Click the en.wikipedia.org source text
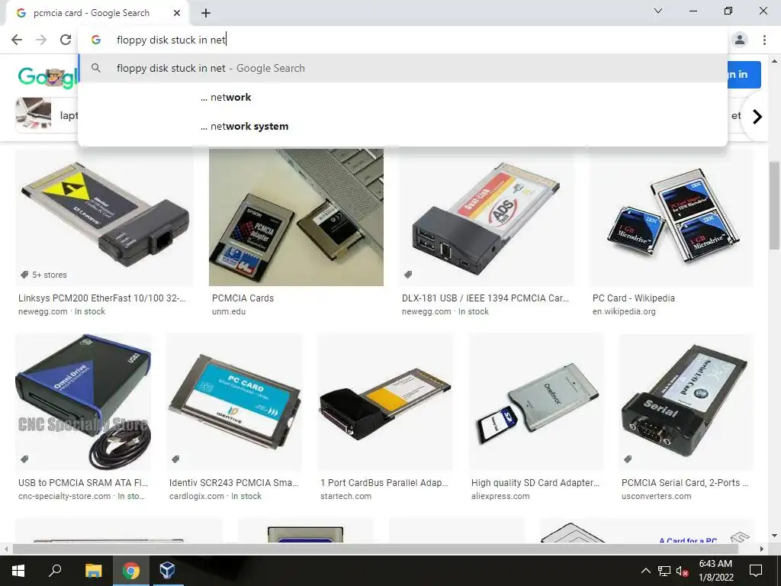Viewport: 781px width, 586px height. (x=624, y=311)
